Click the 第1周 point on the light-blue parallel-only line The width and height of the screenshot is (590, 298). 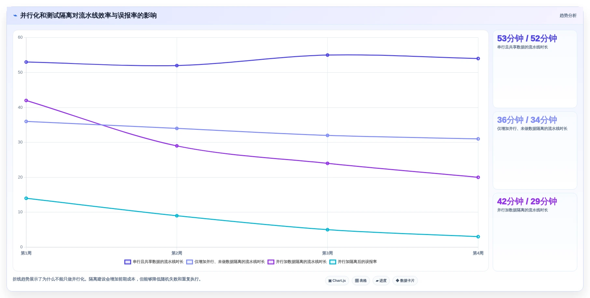pos(26,121)
